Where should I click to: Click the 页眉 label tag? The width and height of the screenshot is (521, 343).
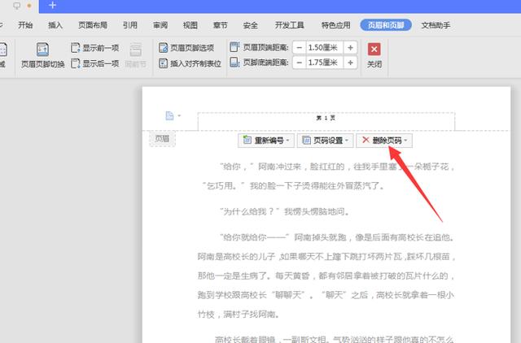tap(162, 139)
